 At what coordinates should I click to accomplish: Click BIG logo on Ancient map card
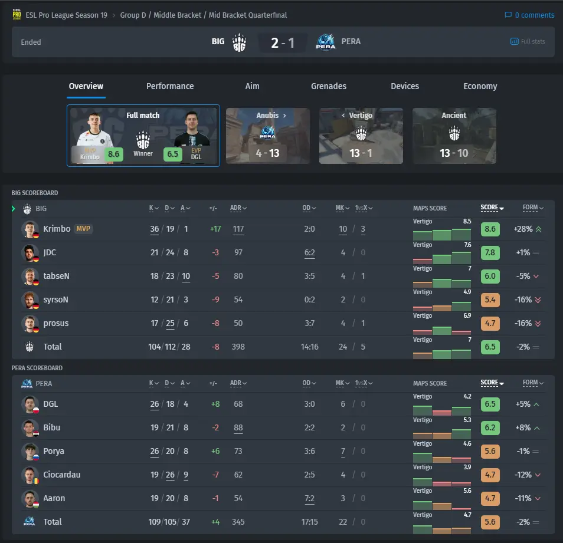pyautogui.click(x=454, y=133)
